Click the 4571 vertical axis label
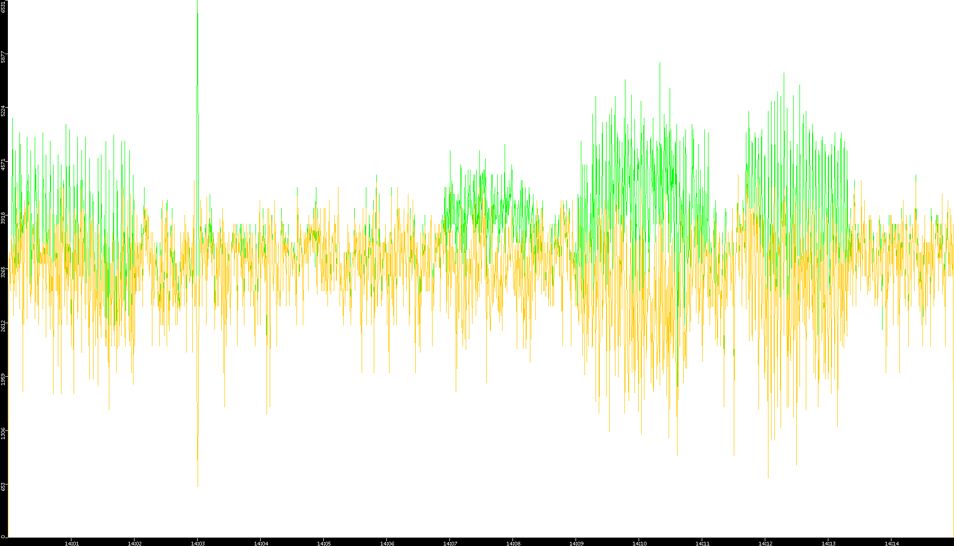Screen dimensions: 954x546 point(3,164)
